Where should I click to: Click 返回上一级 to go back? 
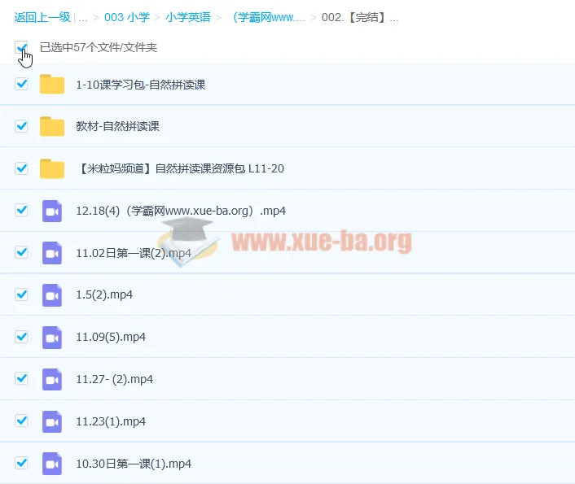pyautogui.click(x=42, y=17)
